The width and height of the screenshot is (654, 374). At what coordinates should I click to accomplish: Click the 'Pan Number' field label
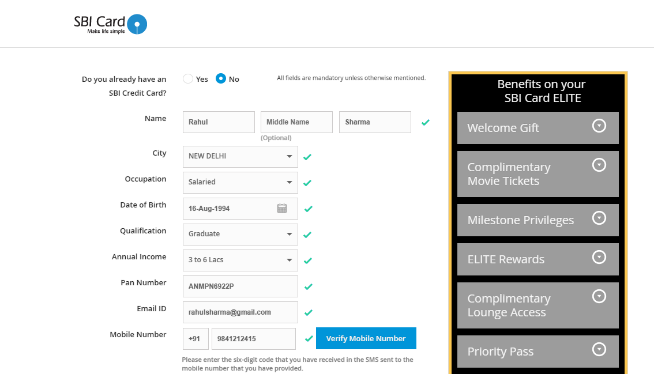coord(144,283)
